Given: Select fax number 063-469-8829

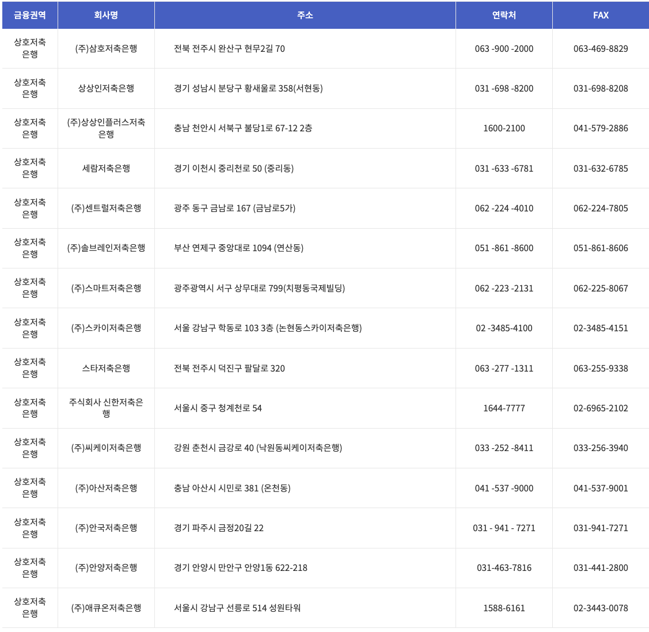Looking at the screenshot, I should coord(601,48).
